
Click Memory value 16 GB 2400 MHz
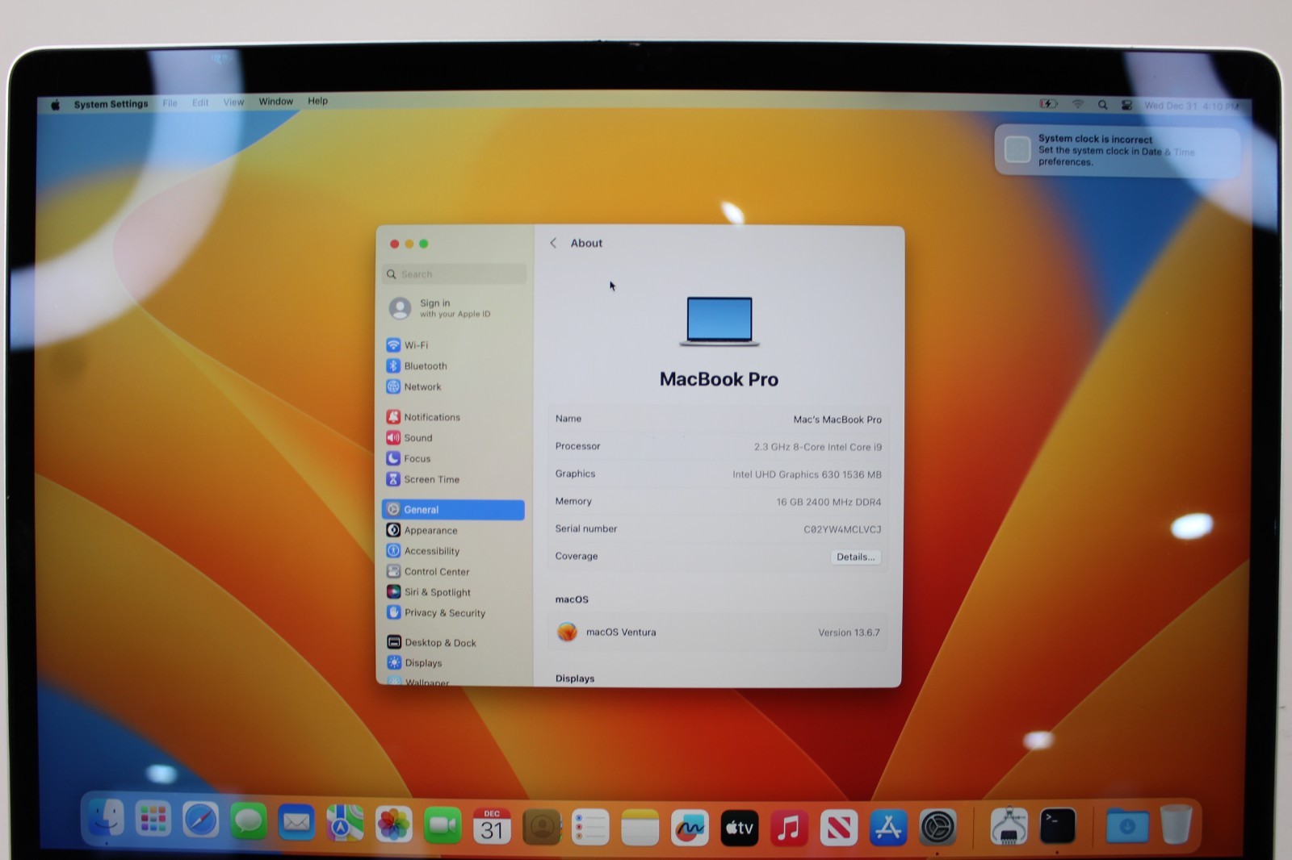click(828, 502)
